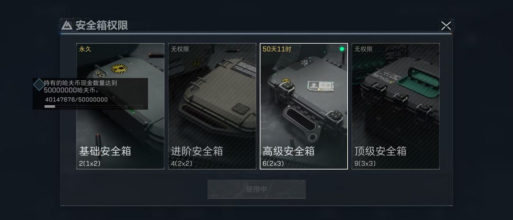Click the green active dot on 高级安全箱
This screenshot has width=513, height=220.
pos(342,49)
